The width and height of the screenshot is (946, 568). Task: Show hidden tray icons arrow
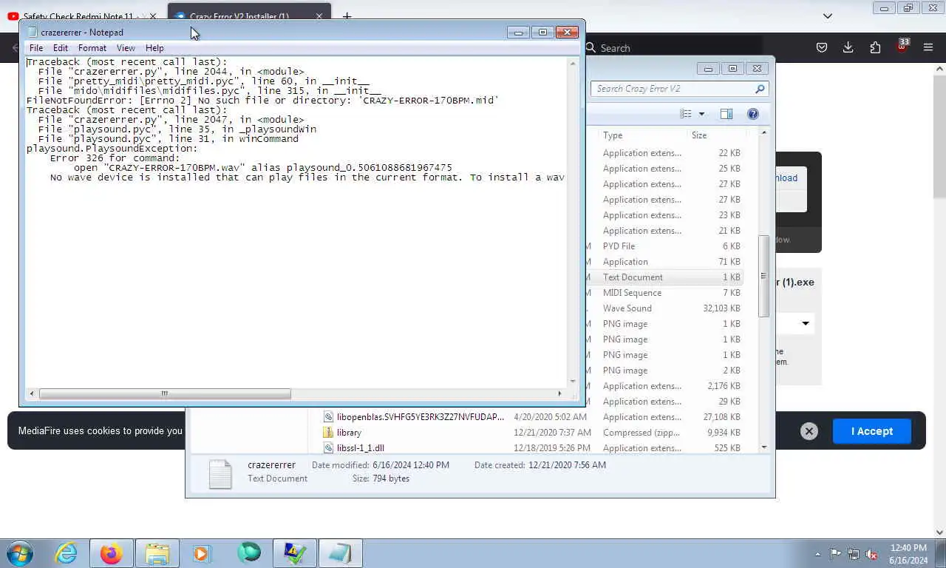817,554
